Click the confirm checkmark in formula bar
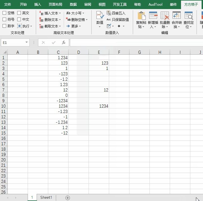The height and width of the screenshot is (201, 203). point(54,42)
